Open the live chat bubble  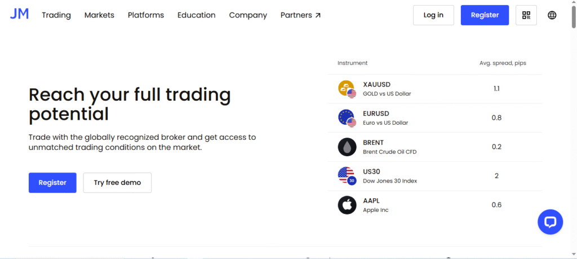click(550, 222)
